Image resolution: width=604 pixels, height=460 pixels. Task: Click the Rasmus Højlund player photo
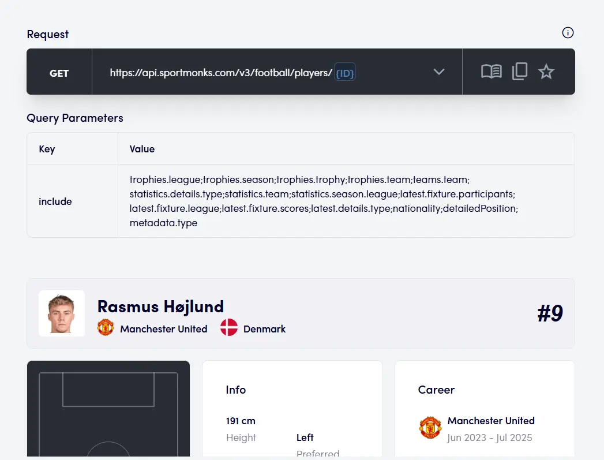coord(62,313)
